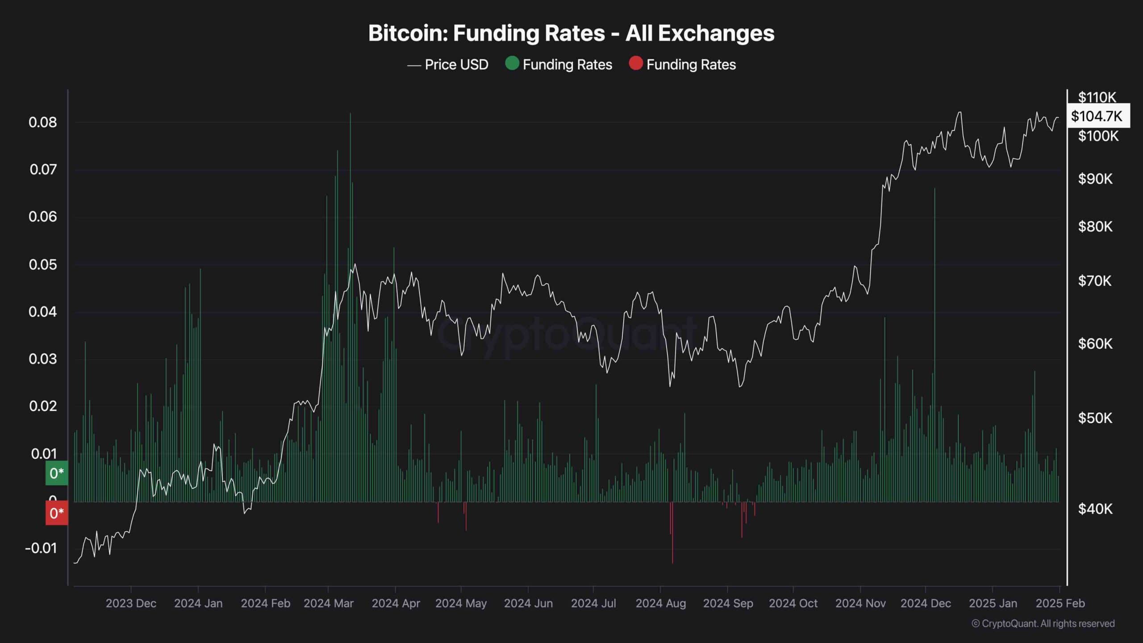Click the 0.08 funding rate axis label
Screen dimensions: 1143x643
(43, 122)
